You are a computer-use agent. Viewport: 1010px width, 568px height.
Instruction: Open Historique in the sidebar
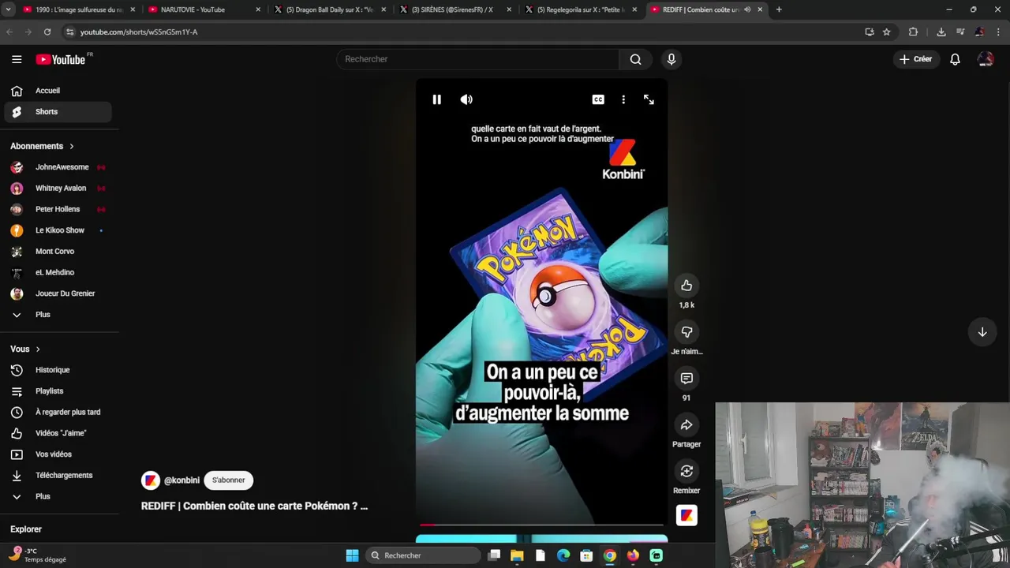(x=58, y=370)
